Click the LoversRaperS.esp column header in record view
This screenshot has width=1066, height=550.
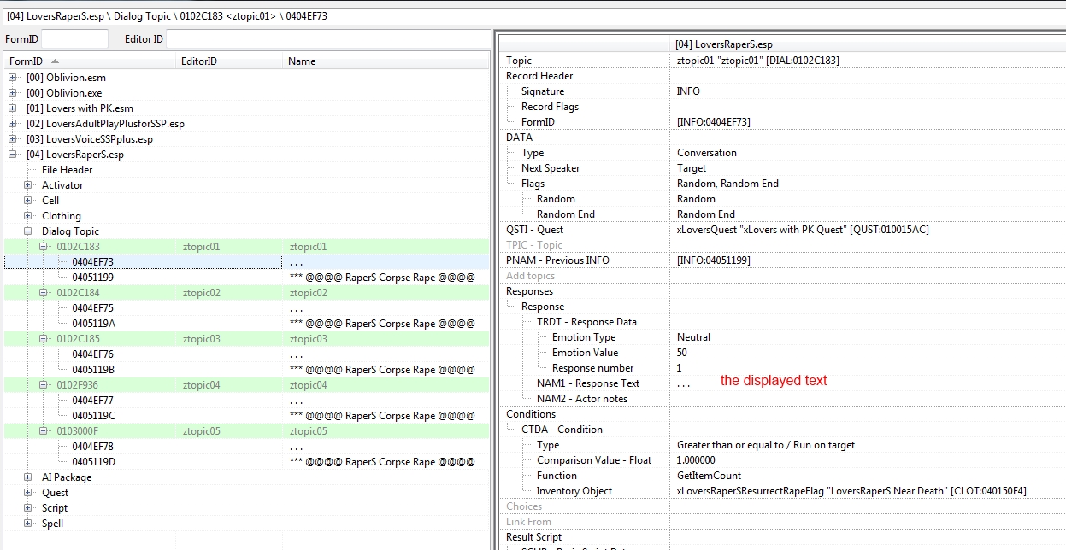(x=723, y=44)
